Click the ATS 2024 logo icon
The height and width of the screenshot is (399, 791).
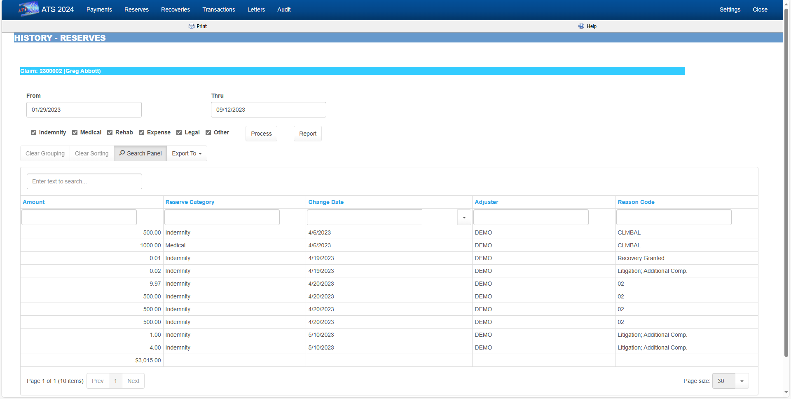pos(28,9)
